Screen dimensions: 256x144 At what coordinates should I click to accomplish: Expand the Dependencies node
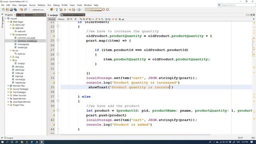8,98
